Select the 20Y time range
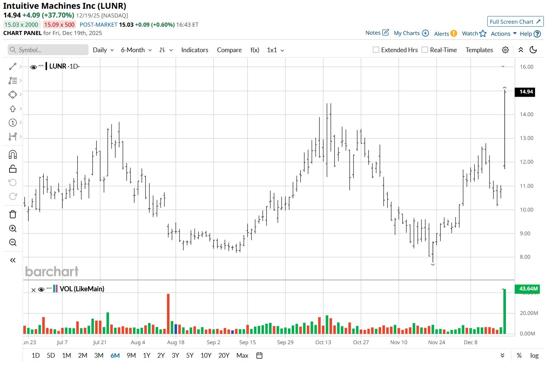The height and width of the screenshot is (365, 546). click(x=224, y=356)
